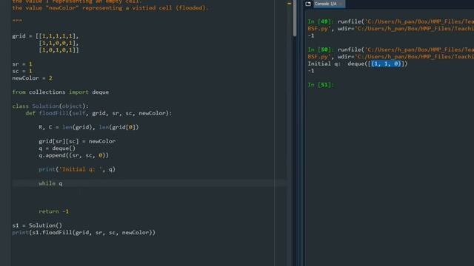This screenshot has width=474, height=266.
Task: Click the highlighted (1, 1, 0) console text
Action: (387, 64)
